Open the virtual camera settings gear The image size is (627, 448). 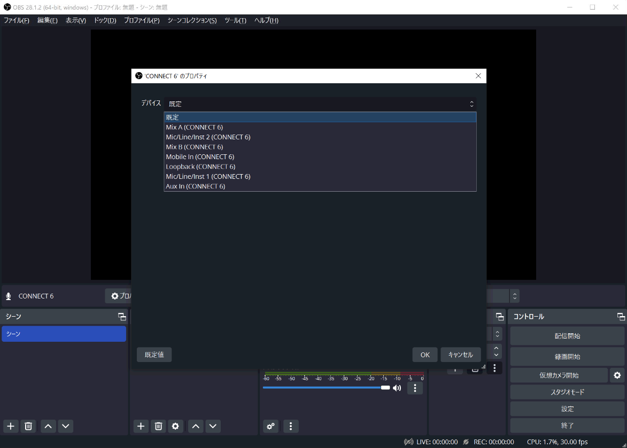click(x=617, y=375)
